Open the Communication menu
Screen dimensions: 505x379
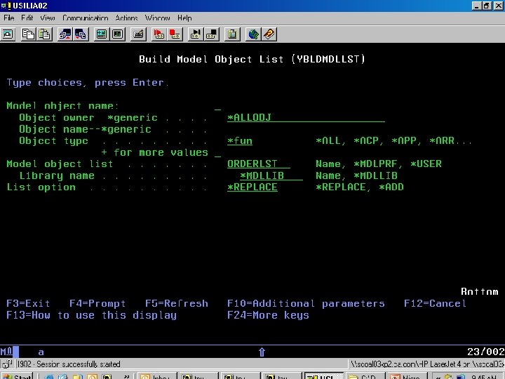coord(86,18)
